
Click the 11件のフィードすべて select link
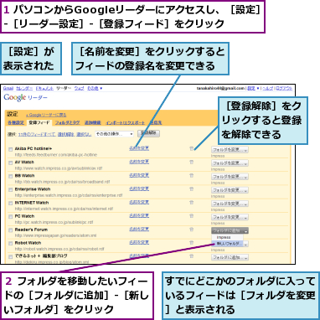37,134
